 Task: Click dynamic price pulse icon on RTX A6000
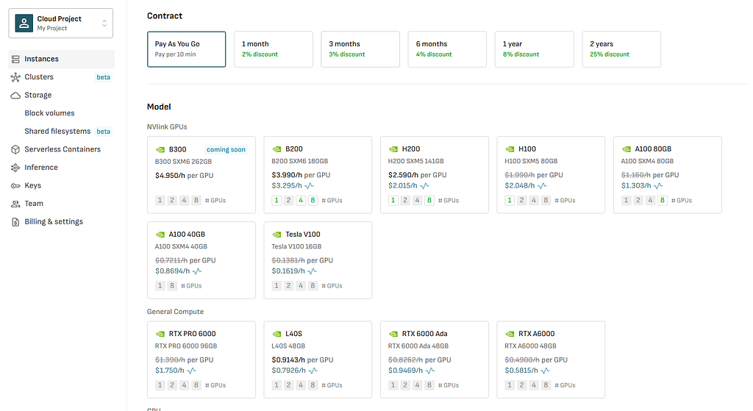[x=545, y=371]
